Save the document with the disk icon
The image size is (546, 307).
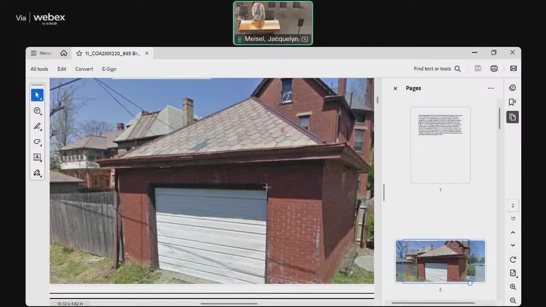[478, 69]
